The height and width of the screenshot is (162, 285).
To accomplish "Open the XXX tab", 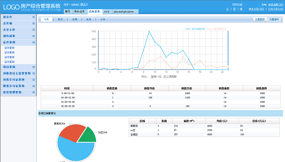I will 107,12.
